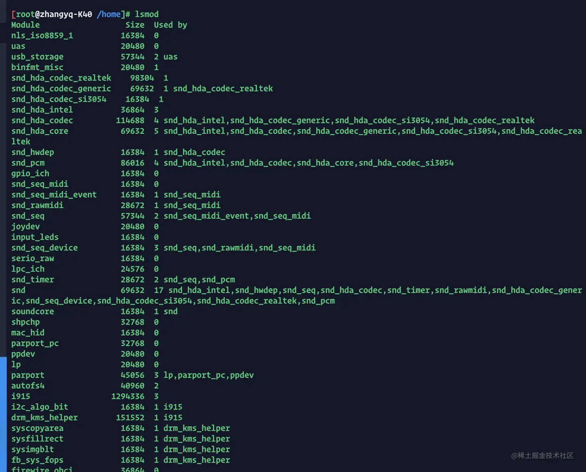This screenshot has width=586, height=472.
Task: Click the "/home" path in the prompt
Action: [109, 14]
